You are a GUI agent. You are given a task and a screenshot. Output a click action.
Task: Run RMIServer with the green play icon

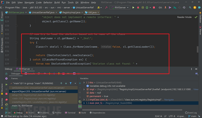pyautogui.click(x=133, y=8)
